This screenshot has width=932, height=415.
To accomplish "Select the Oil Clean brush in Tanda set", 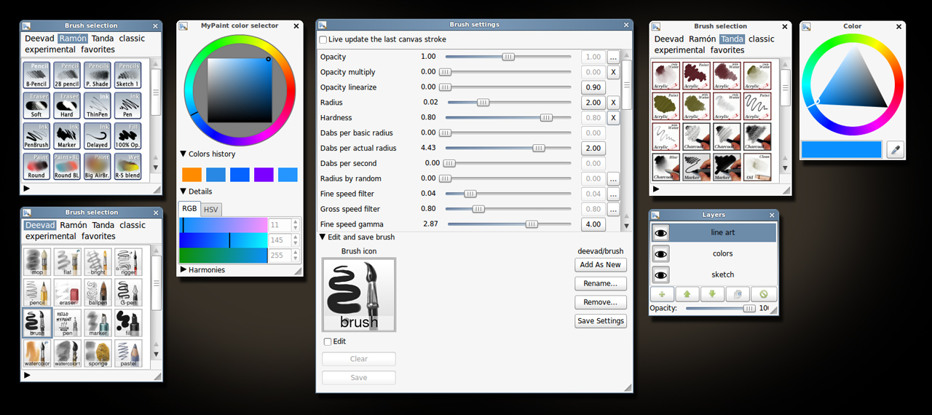I will [758, 167].
